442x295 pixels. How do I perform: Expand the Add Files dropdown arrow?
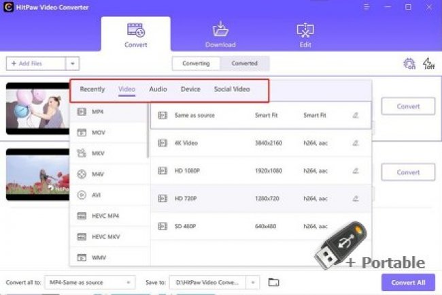pyautogui.click(x=73, y=63)
